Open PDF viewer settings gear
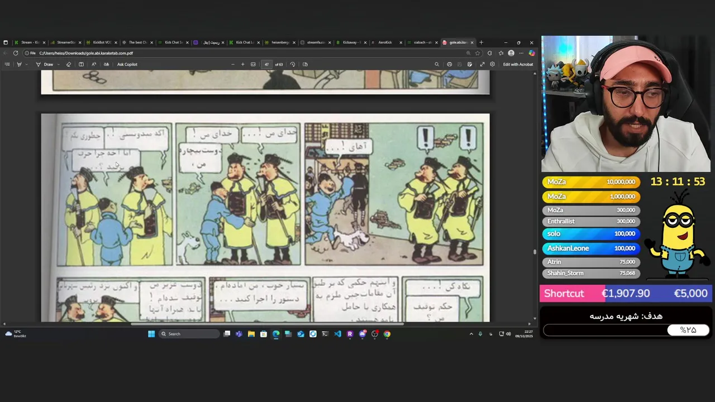Viewport: 715px width, 402px height. click(x=492, y=64)
